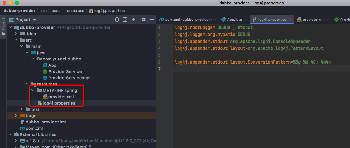
Task: Click resources breadcrumb in navigation bar
Action: point(75,10)
